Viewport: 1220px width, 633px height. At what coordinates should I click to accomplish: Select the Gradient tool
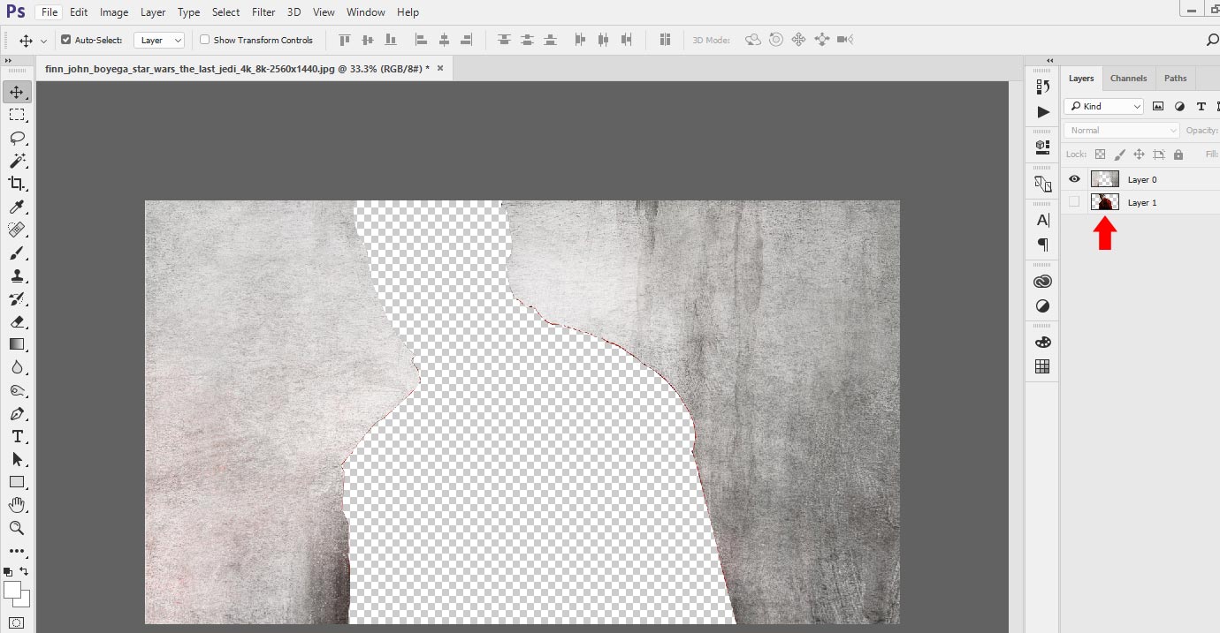(17, 344)
